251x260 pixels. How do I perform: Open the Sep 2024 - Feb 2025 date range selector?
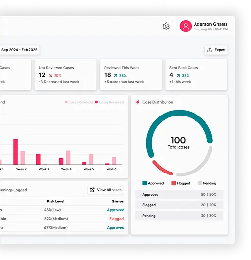coord(20,50)
